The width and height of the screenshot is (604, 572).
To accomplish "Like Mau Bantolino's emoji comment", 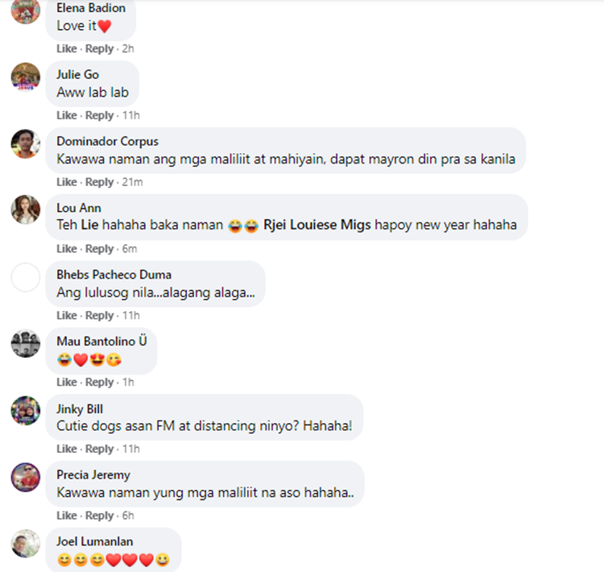I will pos(67,382).
